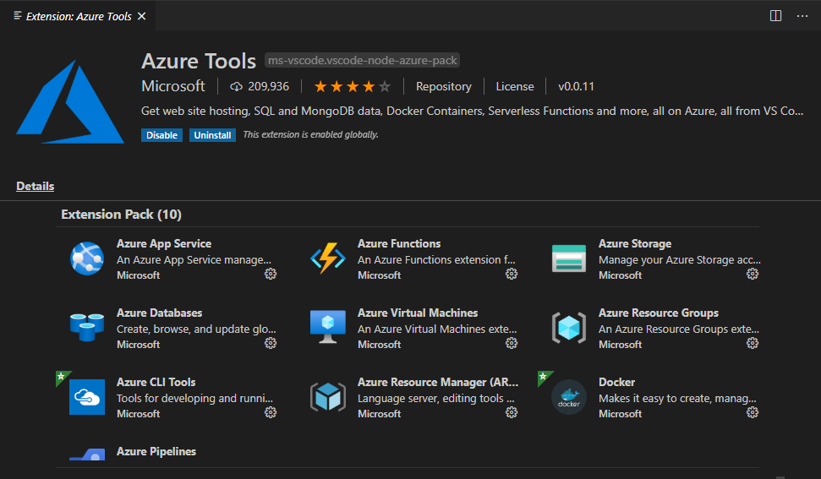This screenshot has height=479, width=821.
Task: Switch to the Details tab
Action: [x=35, y=186]
